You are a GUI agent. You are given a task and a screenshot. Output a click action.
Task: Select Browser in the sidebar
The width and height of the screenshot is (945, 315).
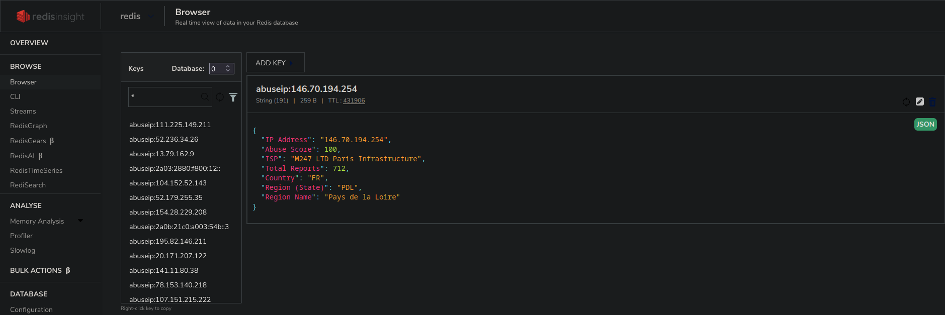(23, 82)
